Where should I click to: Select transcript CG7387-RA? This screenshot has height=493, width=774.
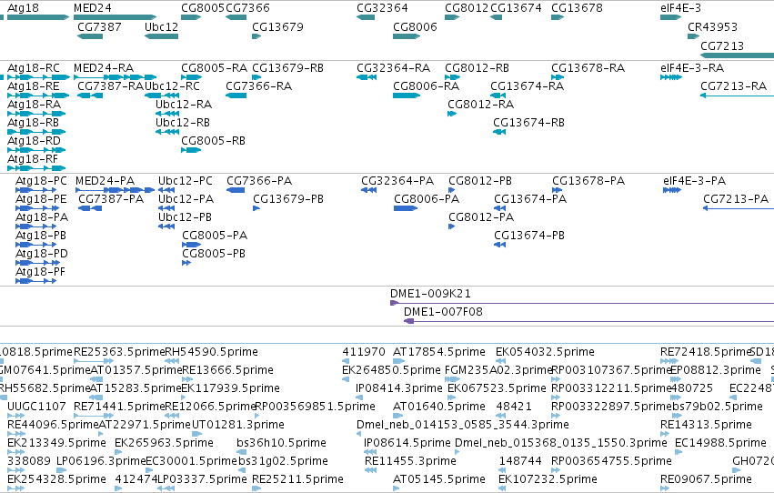click(90, 96)
